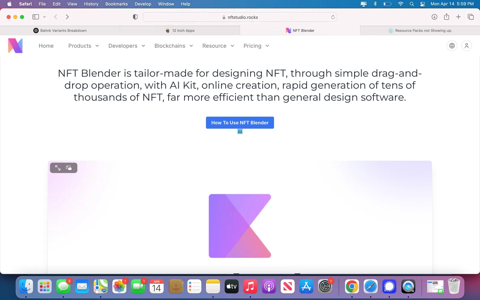Open the Share sheet in Safari

[x=447, y=16]
